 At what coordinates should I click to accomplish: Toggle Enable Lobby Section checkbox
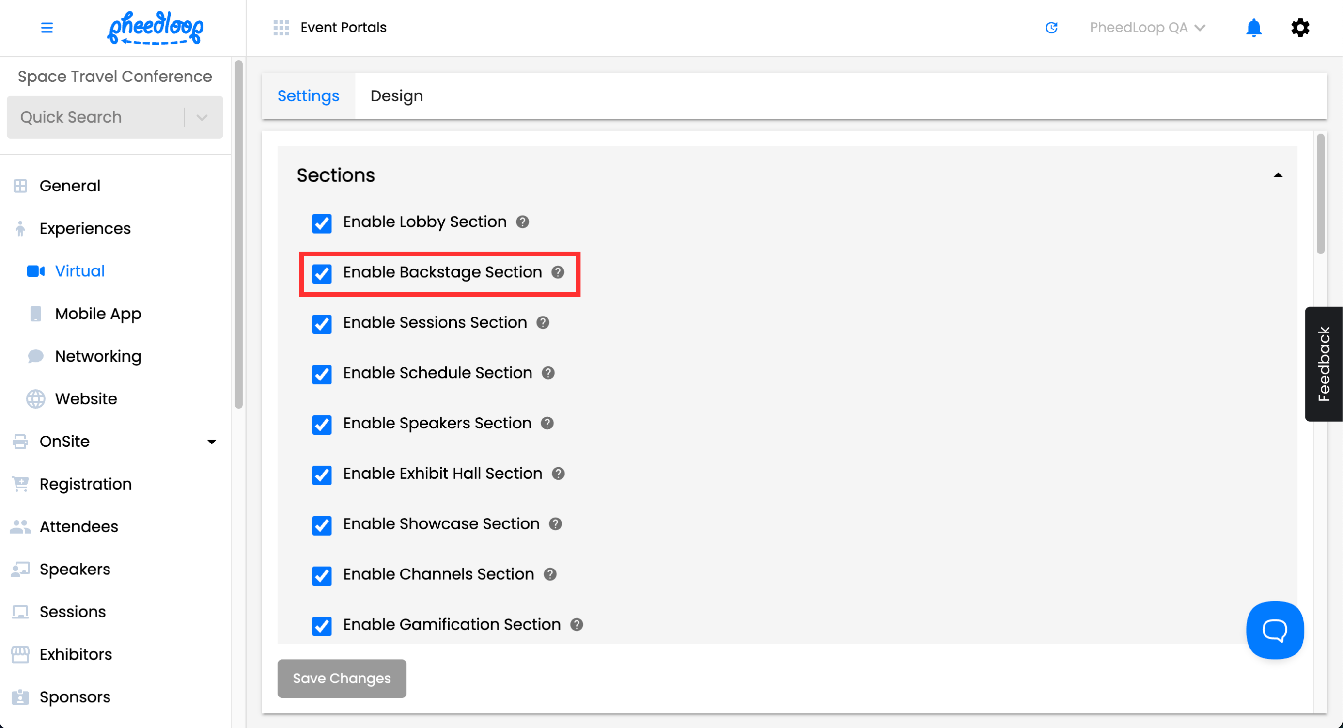pos(322,223)
